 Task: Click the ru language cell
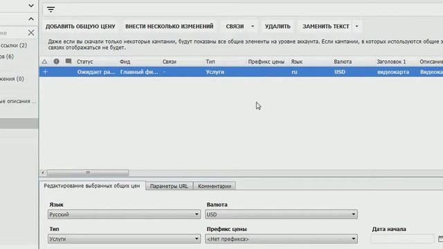(x=294, y=72)
